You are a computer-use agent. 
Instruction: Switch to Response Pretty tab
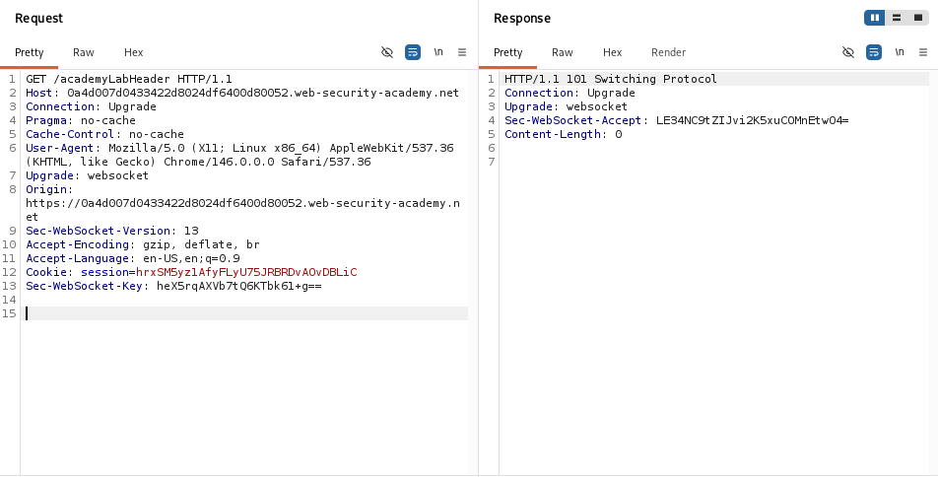[x=507, y=52]
